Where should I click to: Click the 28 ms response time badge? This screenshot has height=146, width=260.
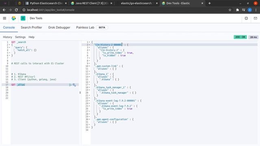pos(253,37)
